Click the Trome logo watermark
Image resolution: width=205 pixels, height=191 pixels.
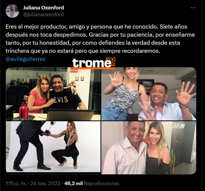click(94, 62)
